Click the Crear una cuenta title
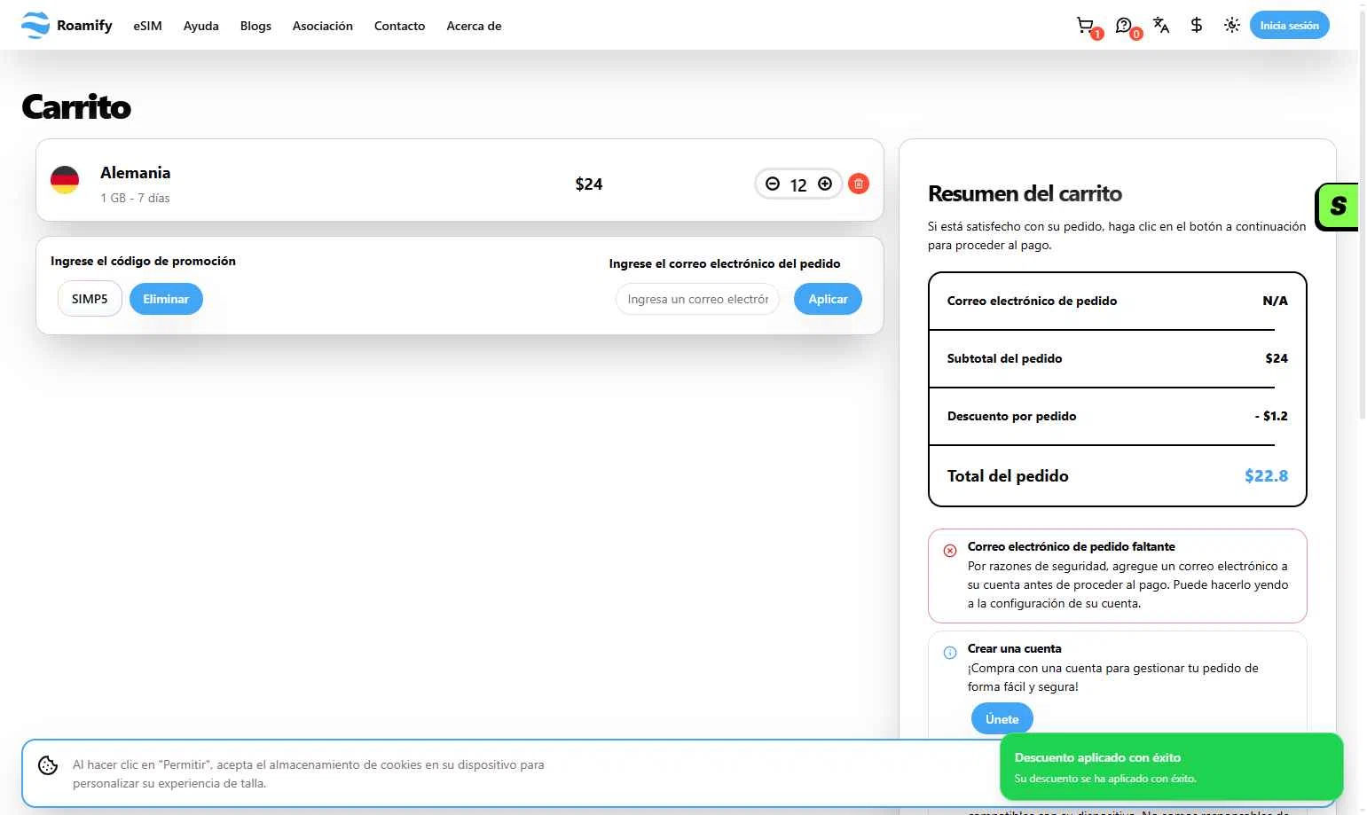The width and height of the screenshot is (1367, 815). [x=1014, y=648]
